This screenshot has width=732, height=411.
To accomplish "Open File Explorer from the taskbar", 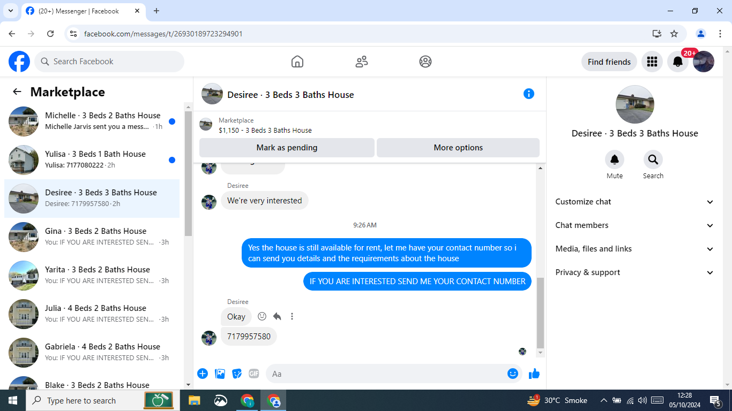I will click(x=194, y=400).
